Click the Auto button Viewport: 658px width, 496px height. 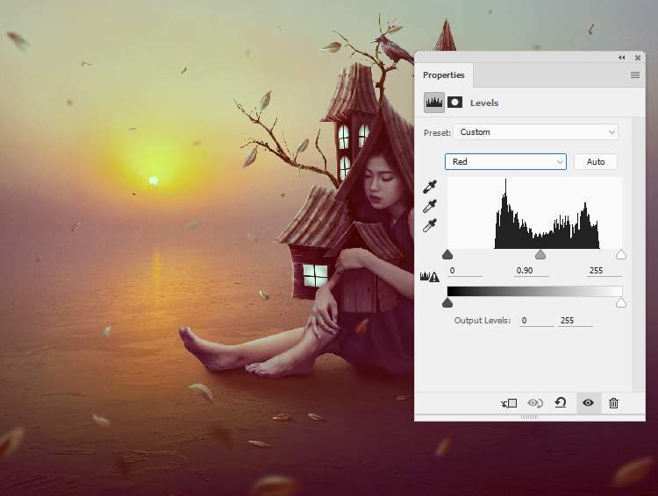tap(596, 162)
